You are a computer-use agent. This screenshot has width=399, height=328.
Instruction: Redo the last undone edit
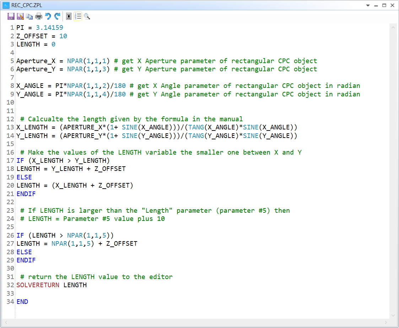(x=57, y=17)
